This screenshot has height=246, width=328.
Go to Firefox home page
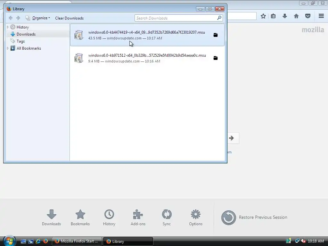296,16
